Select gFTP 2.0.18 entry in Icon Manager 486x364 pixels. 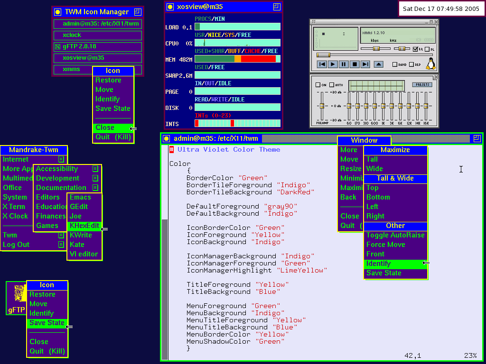point(98,47)
